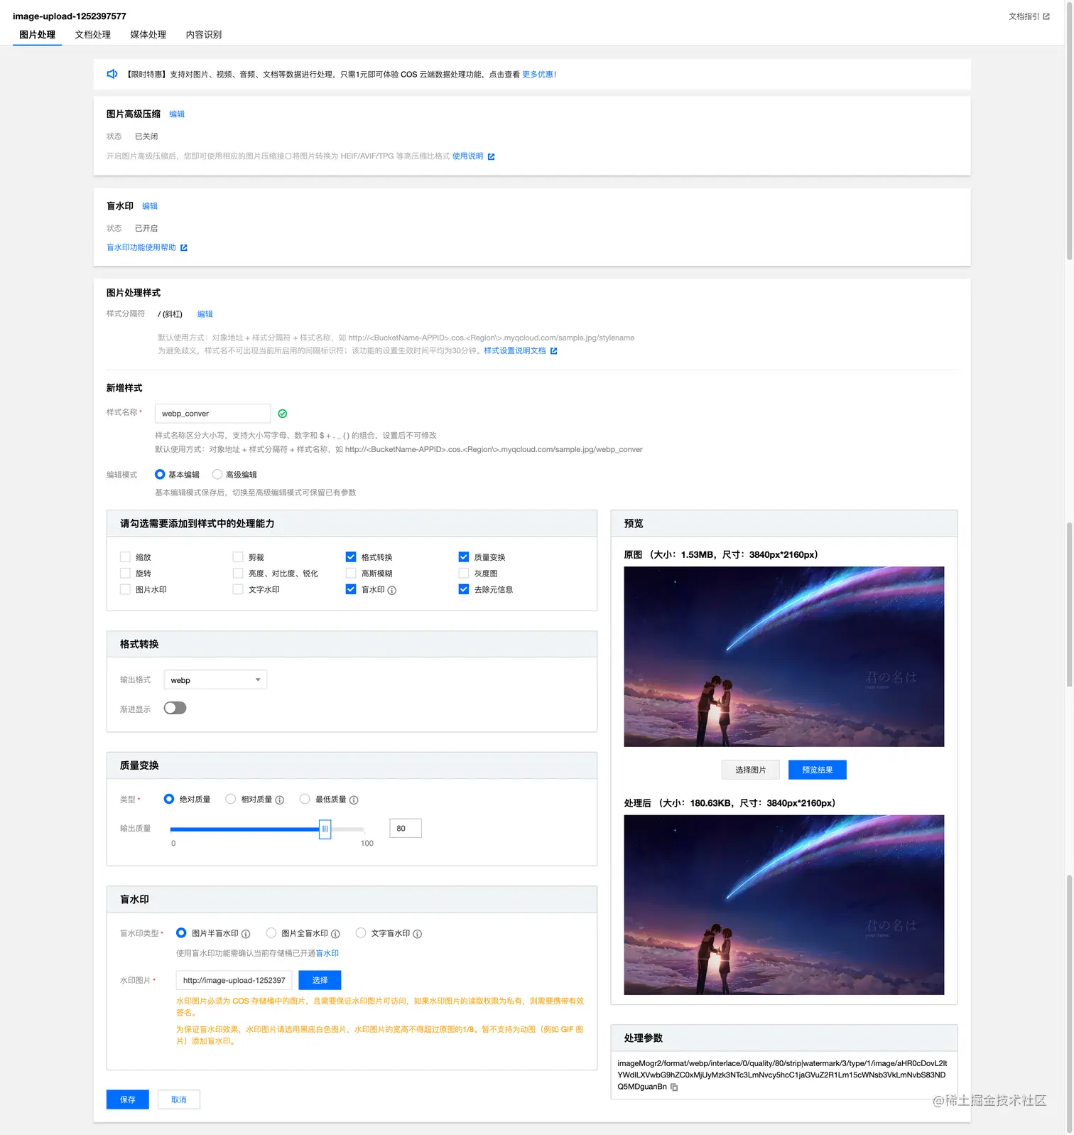Click external icon beside 盲水印功能使用帮助
The width and height of the screenshot is (1074, 1135).
184,247
